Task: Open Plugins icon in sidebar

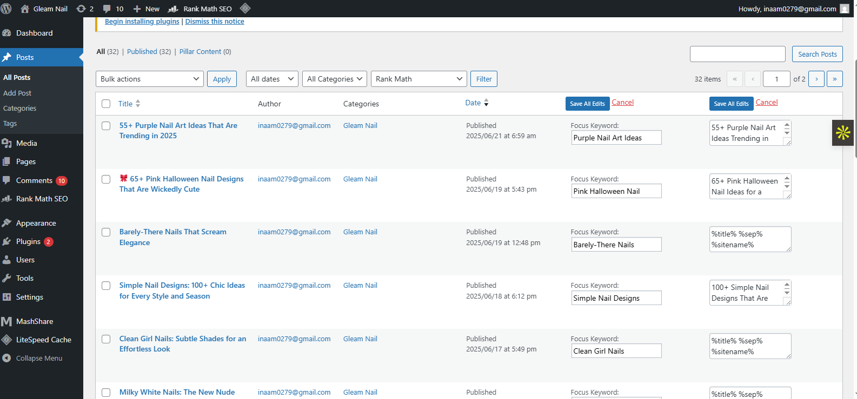Action: pos(6,241)
